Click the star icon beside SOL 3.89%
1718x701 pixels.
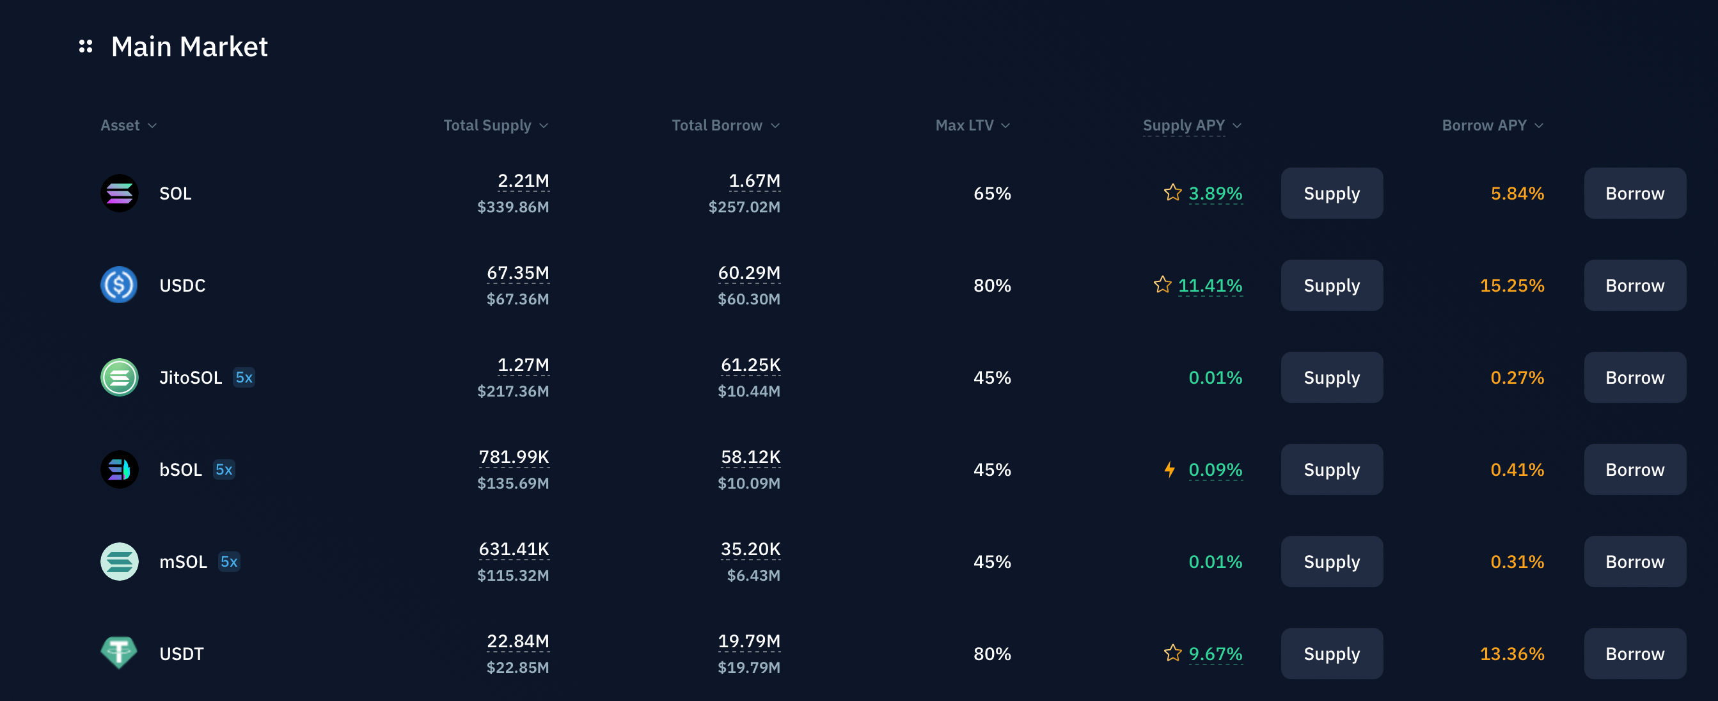1172,193
